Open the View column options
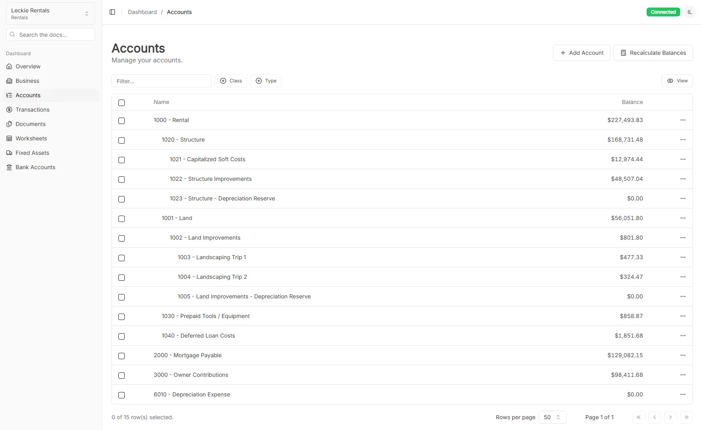Screen dimensions: 701x430 (x=677, y=81)
